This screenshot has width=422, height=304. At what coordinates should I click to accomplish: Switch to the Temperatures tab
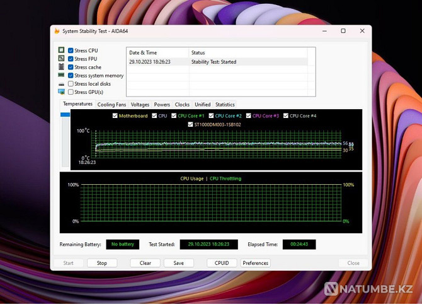pyautogui.click(x=77, y=104)
